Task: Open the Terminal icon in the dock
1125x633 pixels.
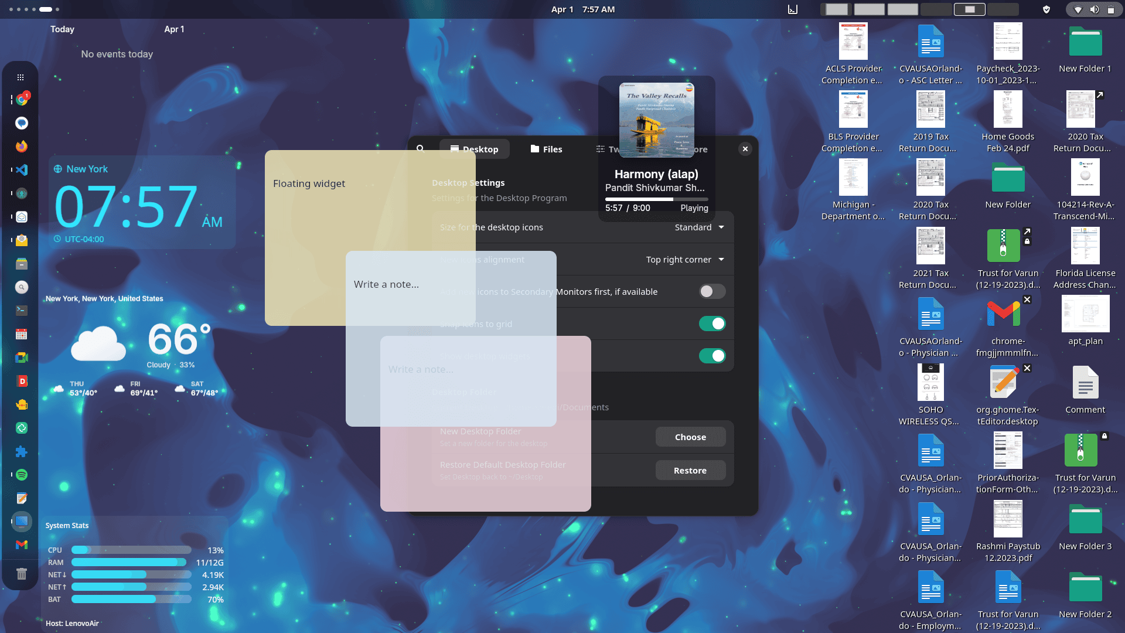Action: click(22, 311)
